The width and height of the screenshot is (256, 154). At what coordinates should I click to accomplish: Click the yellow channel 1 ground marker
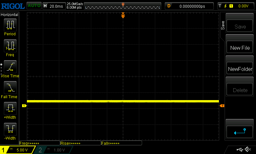pos(24,106)
